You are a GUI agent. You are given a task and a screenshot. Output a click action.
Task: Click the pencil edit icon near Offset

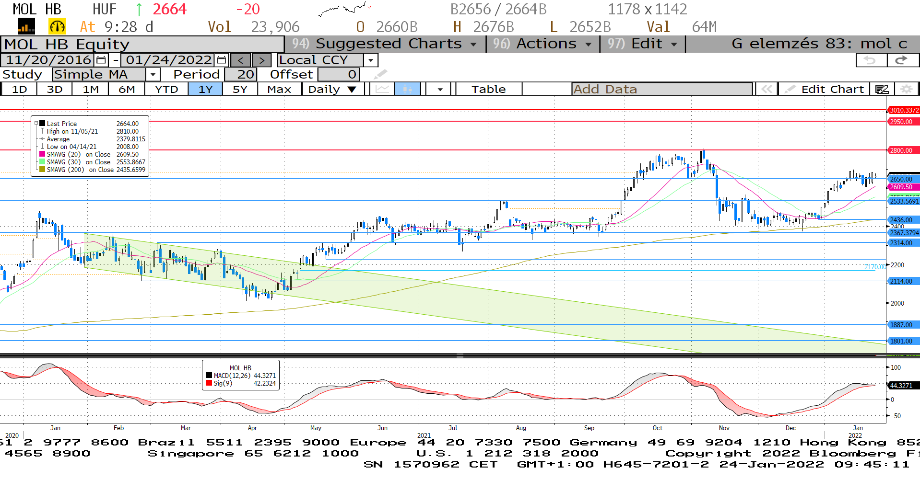(x=380, y=74)
